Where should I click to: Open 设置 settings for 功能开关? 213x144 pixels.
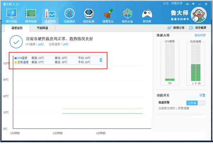click(x=202, y=95)
